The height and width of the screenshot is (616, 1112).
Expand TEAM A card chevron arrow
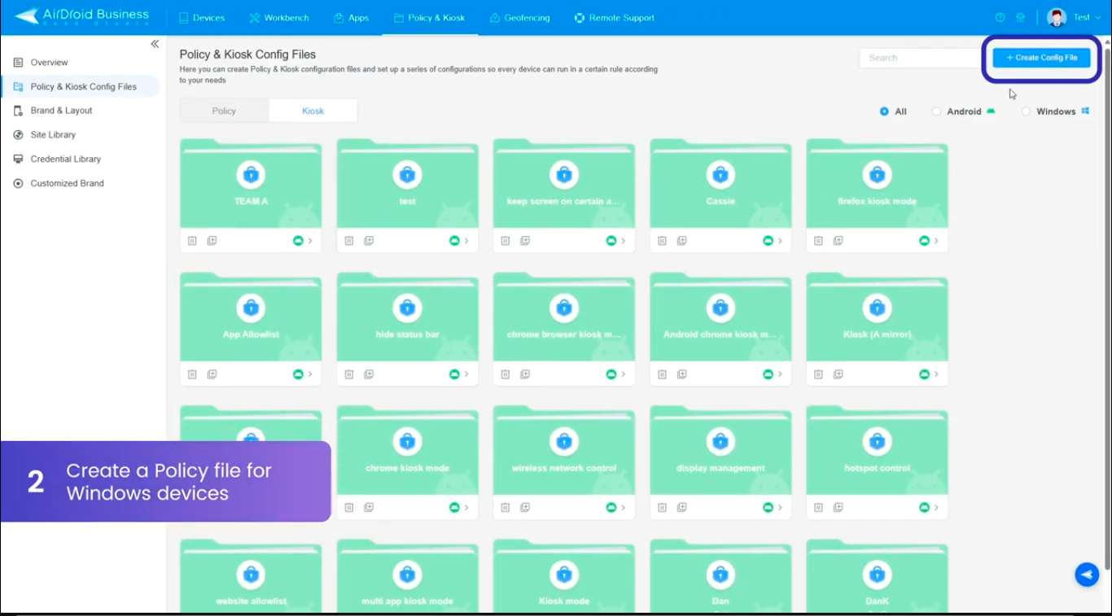tap(310, 241)
